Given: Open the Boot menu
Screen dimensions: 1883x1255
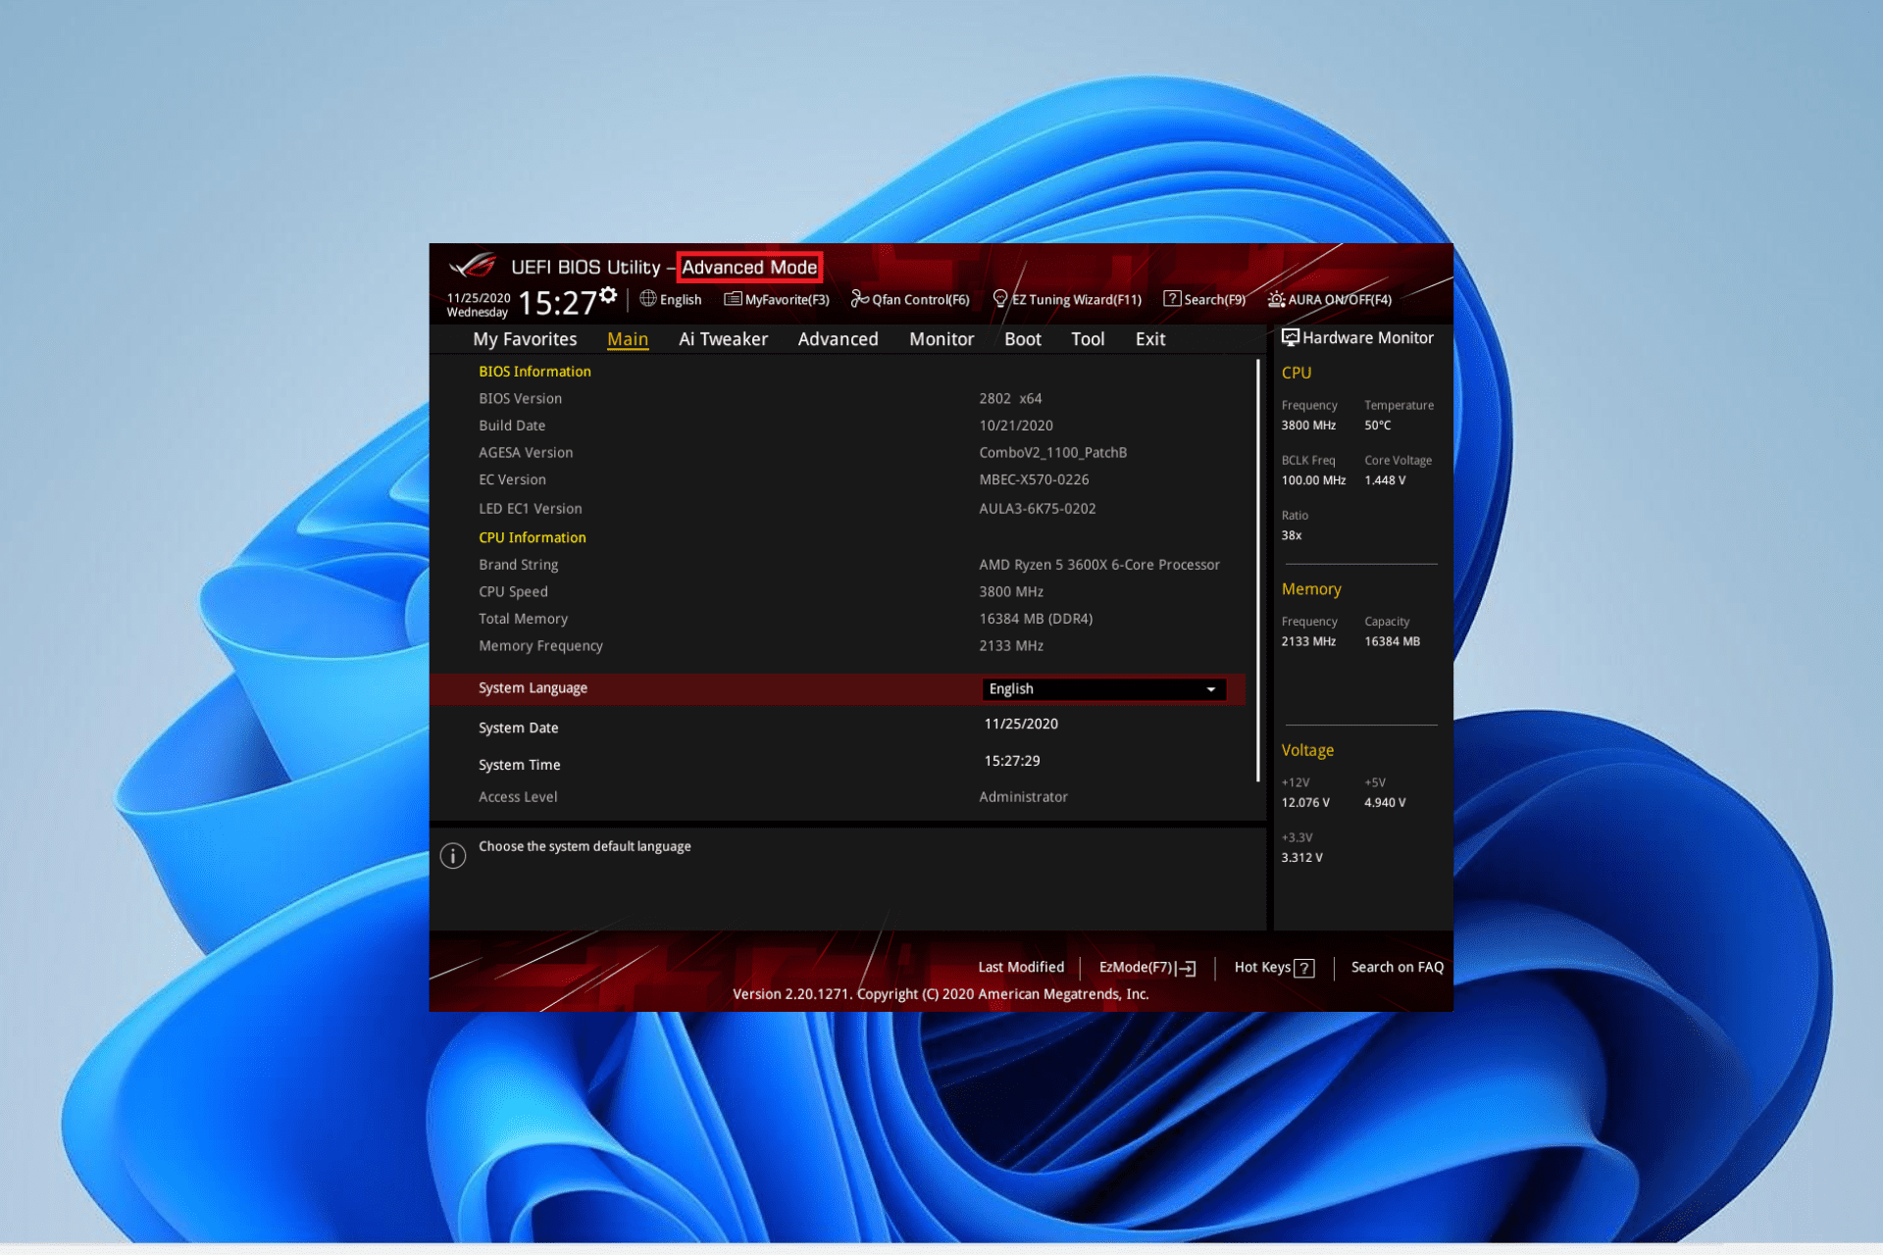Looking at the screenshot, I should (1023, 339).
